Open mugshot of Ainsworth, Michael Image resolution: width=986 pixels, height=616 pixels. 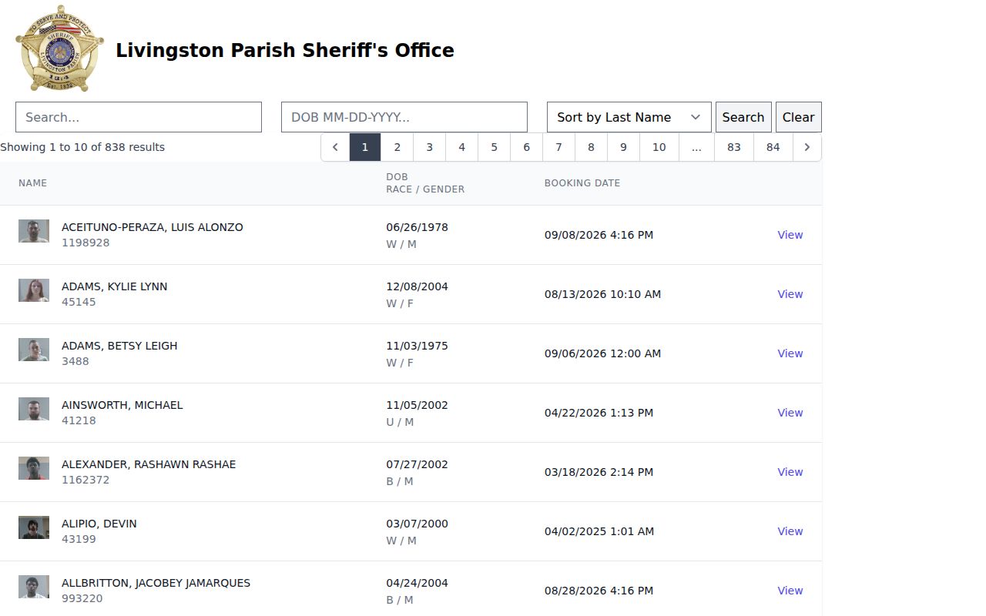[x=34, y=409]
